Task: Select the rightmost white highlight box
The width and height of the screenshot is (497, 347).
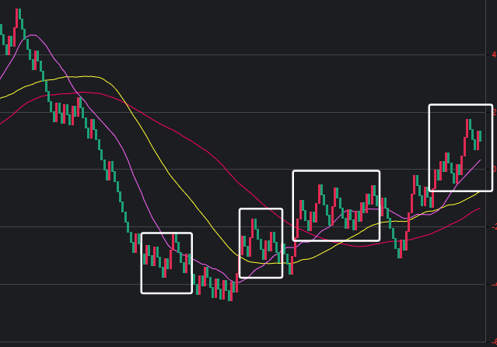Action: pos(460,148)
